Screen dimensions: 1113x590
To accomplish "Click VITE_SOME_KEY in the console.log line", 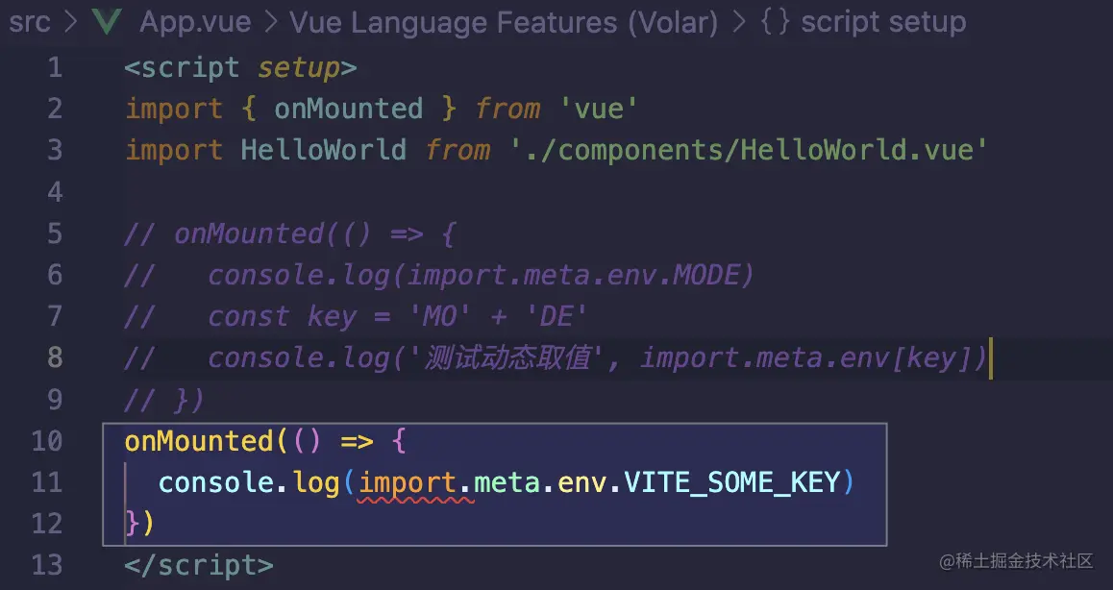I will click(x=731, y=482).
